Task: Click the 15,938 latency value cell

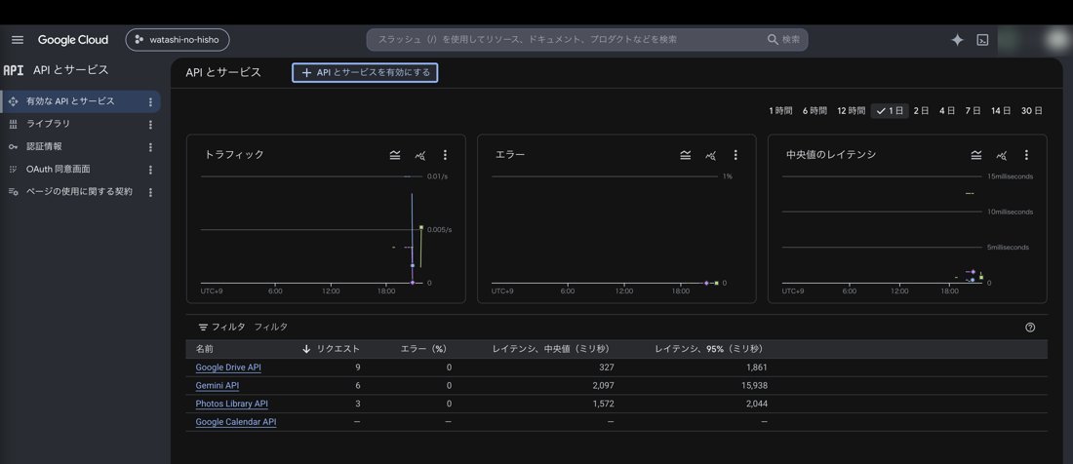Action: tap(754, 385)
